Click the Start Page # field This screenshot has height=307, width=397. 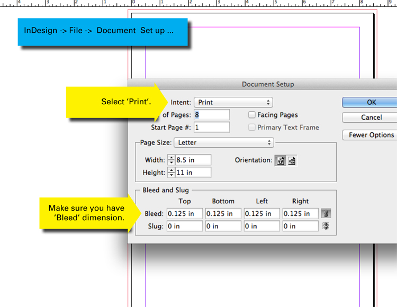tap(212, 128)
